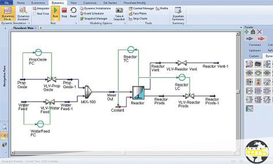
Task: Open the File menu
Action: (x=6, y=2)
